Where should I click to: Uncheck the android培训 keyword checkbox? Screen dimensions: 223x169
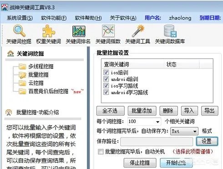click(106, 79)
